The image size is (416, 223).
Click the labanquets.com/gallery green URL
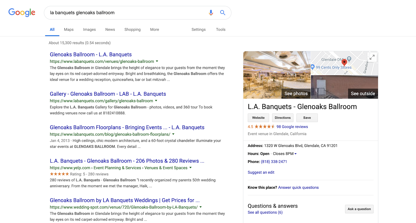click(x=101, y=101)
